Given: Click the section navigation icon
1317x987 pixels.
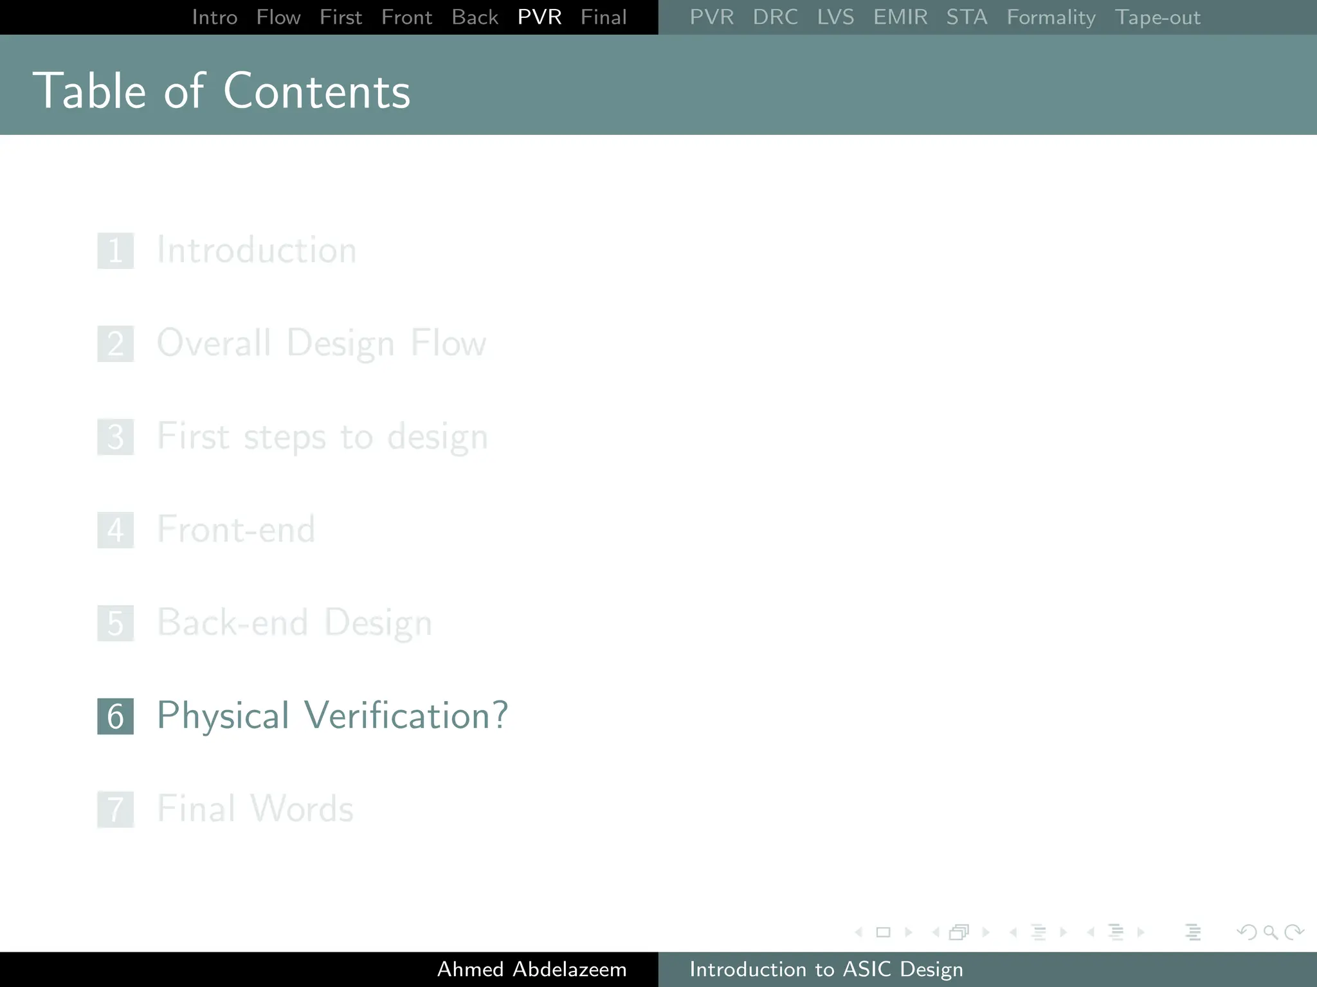Looking at the screenshot, I should tap(1116, 932).
